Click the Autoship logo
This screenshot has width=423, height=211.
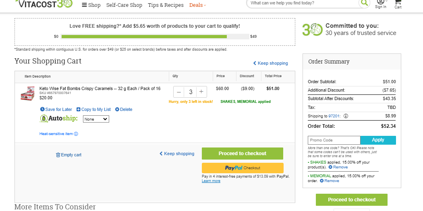[x=58, y=119]
